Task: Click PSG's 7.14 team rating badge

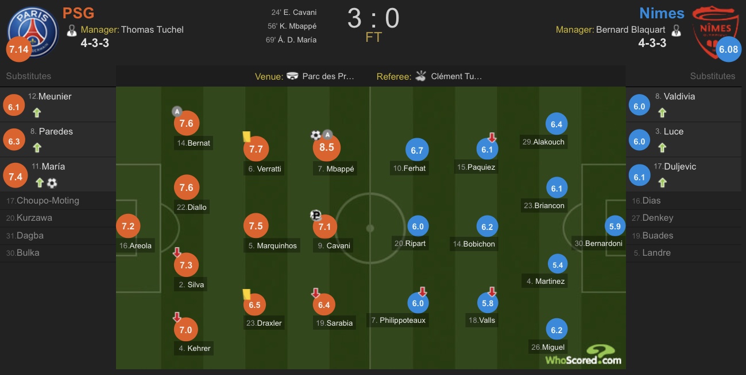Action: click(x=18, y=50)
